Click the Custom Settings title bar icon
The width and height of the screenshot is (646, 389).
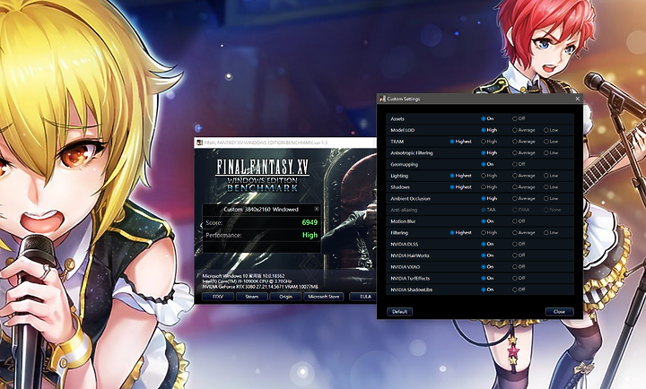point(383,99)
